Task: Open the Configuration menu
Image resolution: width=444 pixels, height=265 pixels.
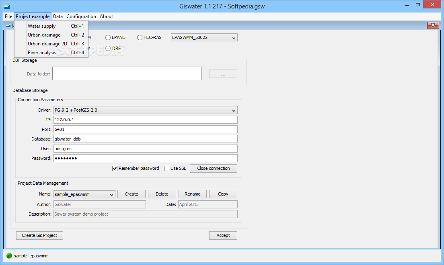Action: click(x=81, y=16)
